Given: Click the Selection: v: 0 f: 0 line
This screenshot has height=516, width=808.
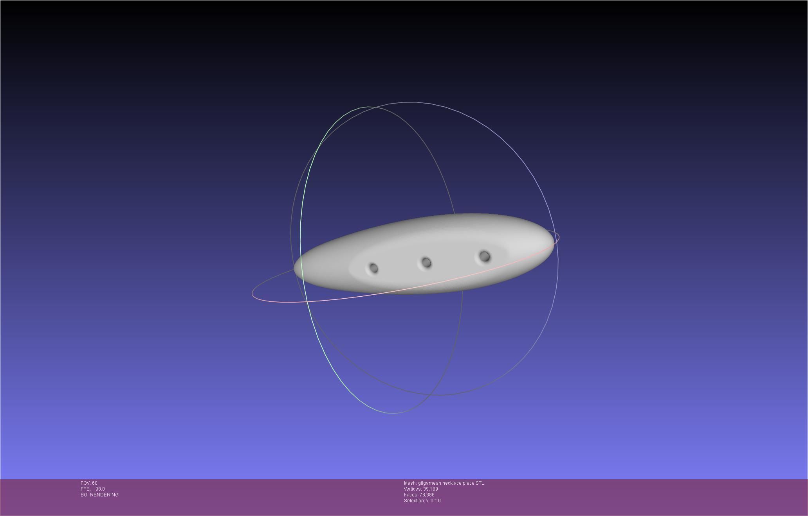Looking at the screenshot, I should click(422, 501).
